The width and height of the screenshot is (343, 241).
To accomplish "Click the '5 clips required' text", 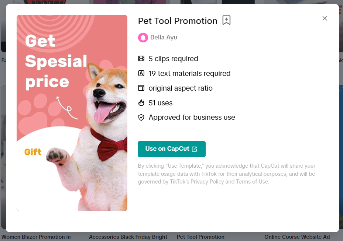I will (173, 59).
